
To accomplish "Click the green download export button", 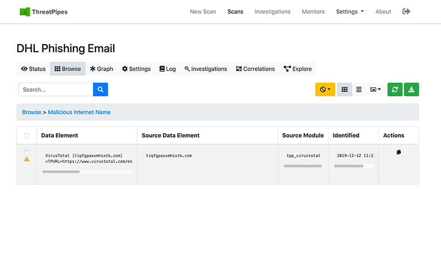I will (x=411, y=90).
